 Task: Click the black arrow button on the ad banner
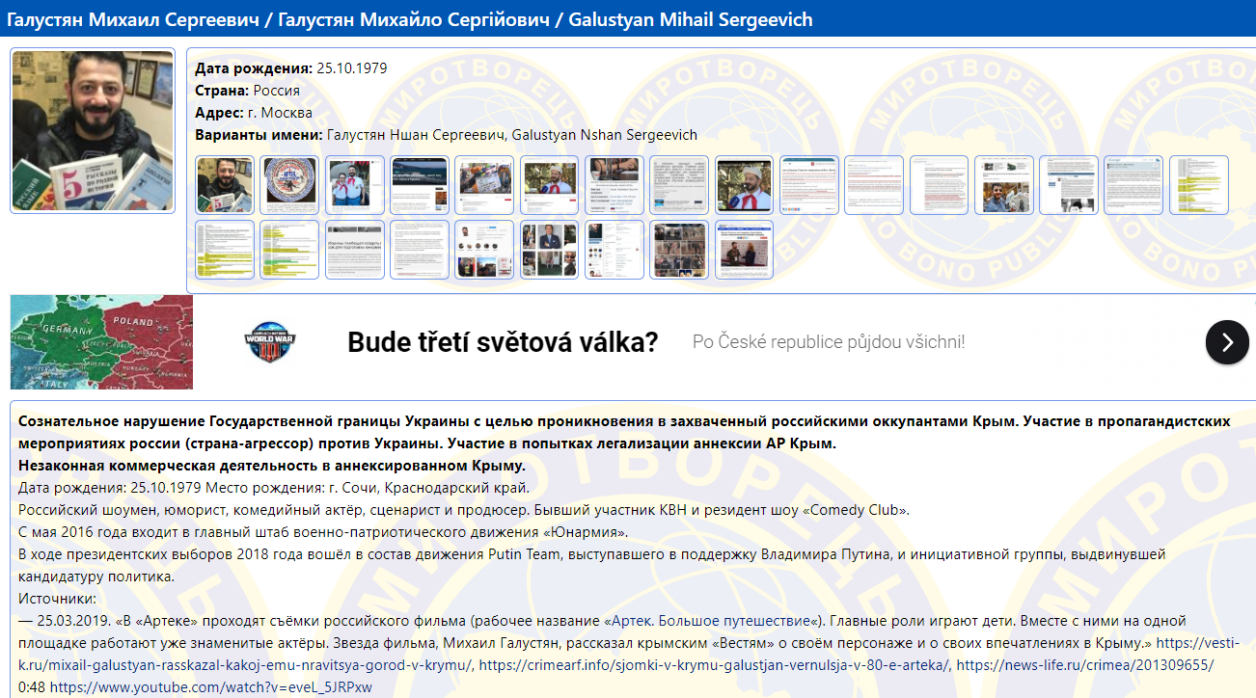1226,342
